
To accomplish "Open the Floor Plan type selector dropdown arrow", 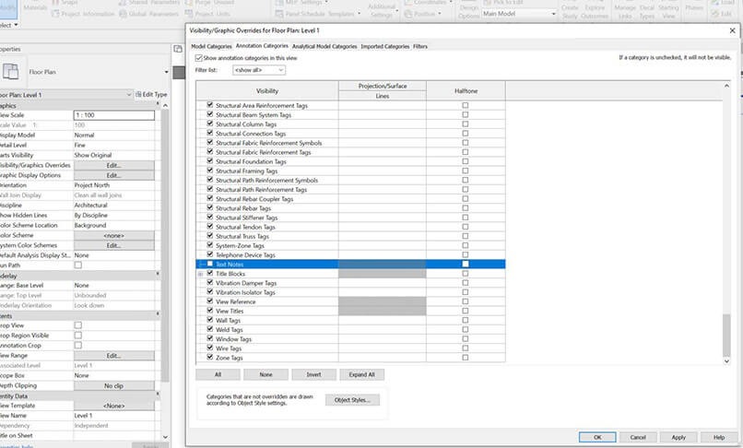I will tap(166, 72).
